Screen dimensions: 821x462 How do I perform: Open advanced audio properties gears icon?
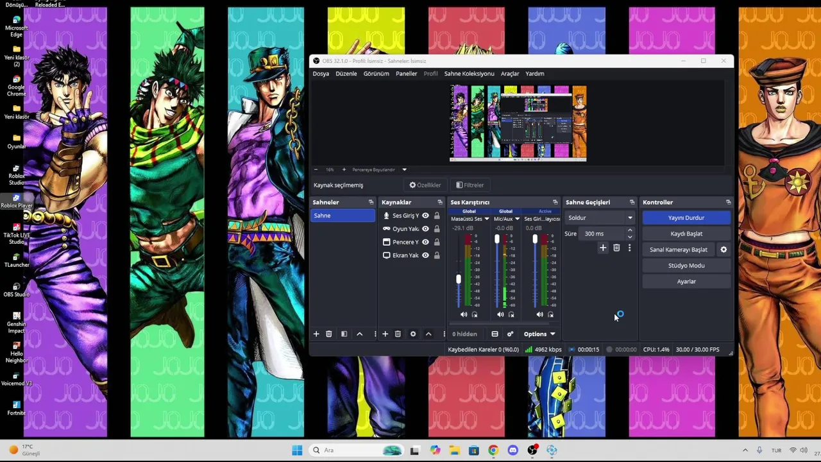510,334
